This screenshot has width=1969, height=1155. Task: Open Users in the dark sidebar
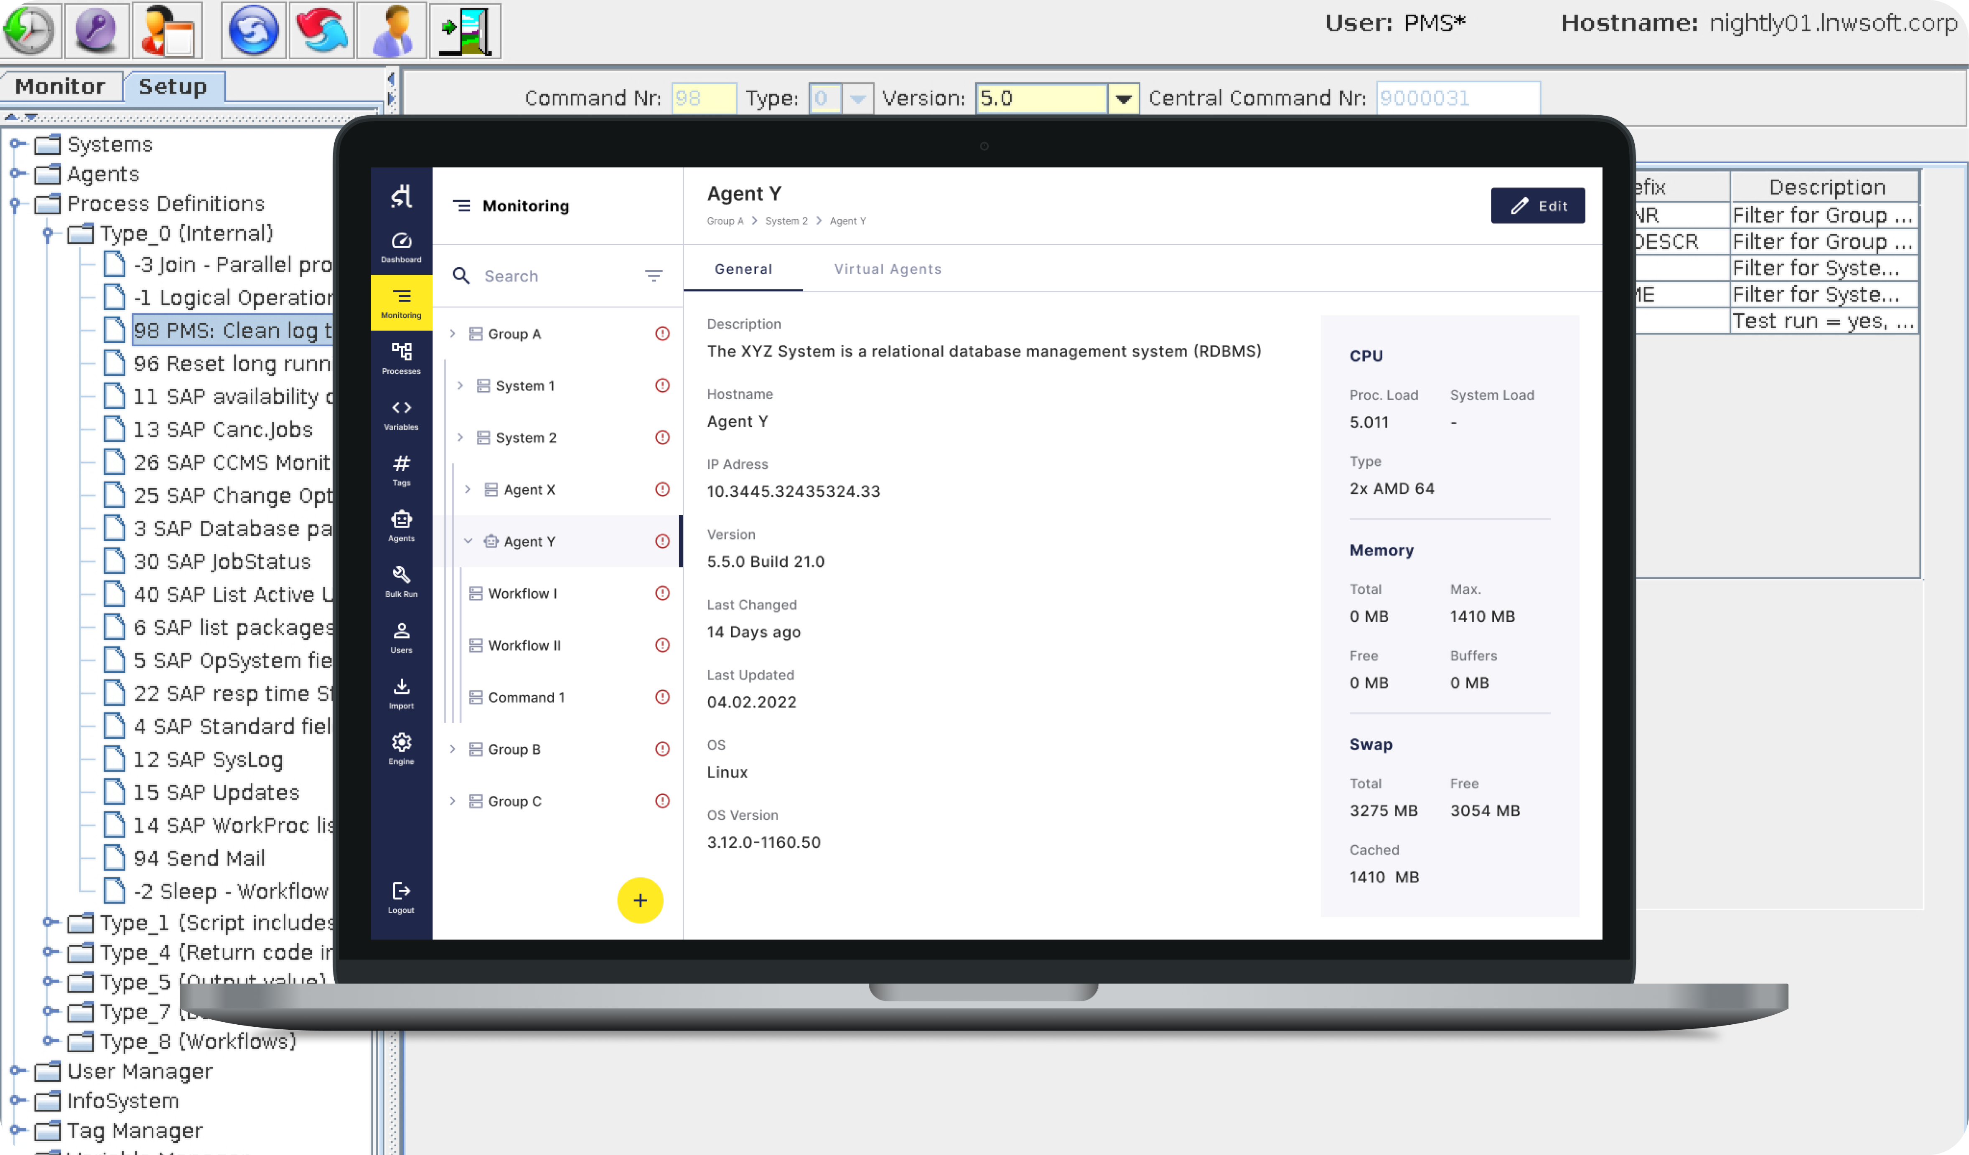click(x=401, y=637)
